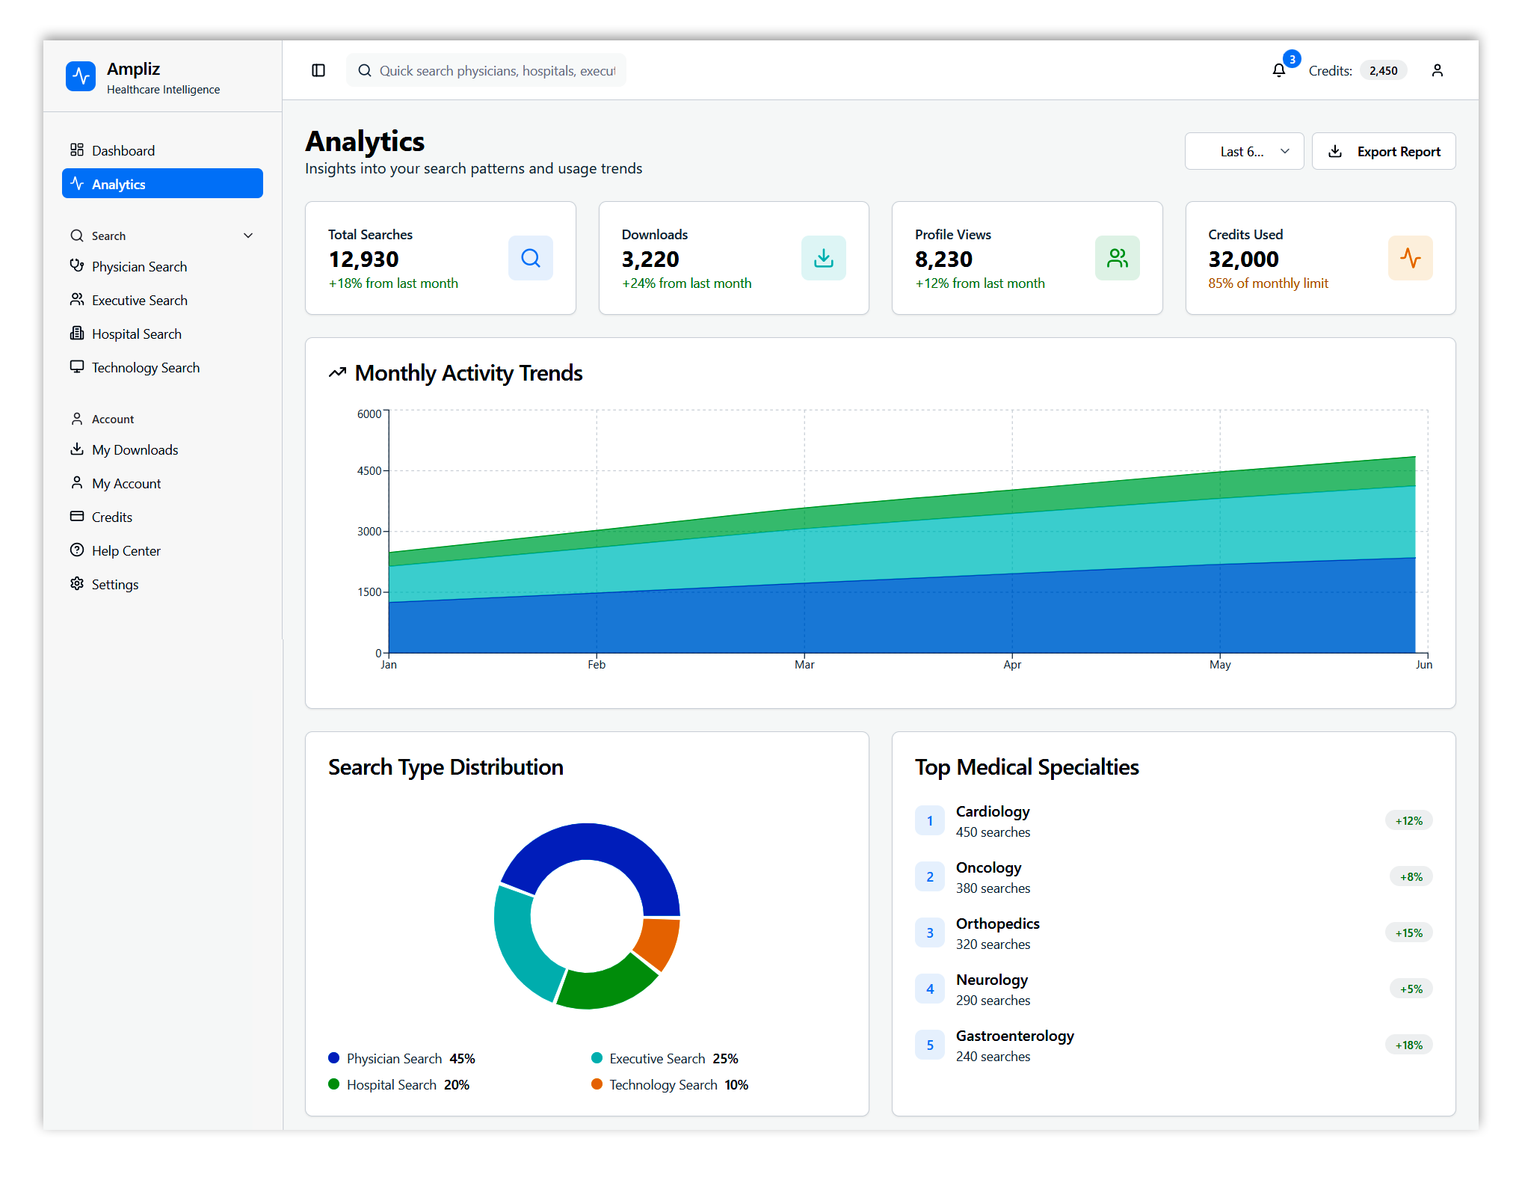Open the user profile icon
The height and width of the screenshot is (1183, 1522).
(1437, 70)
